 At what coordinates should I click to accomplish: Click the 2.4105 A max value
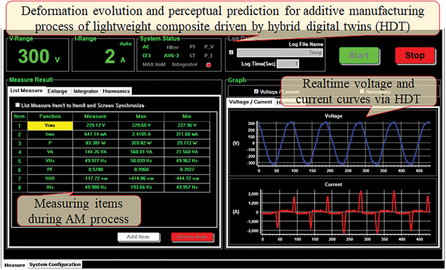(x=141, y=134)
